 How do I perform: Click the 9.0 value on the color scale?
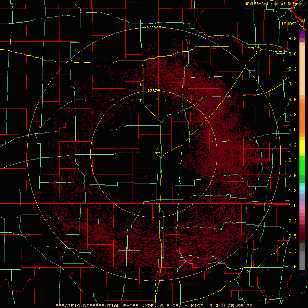293,54
